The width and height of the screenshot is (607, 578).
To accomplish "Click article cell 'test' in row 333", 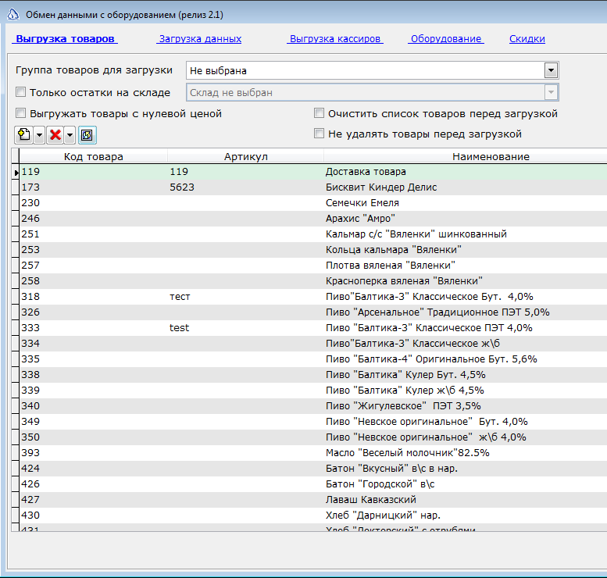I will [245, 328].
